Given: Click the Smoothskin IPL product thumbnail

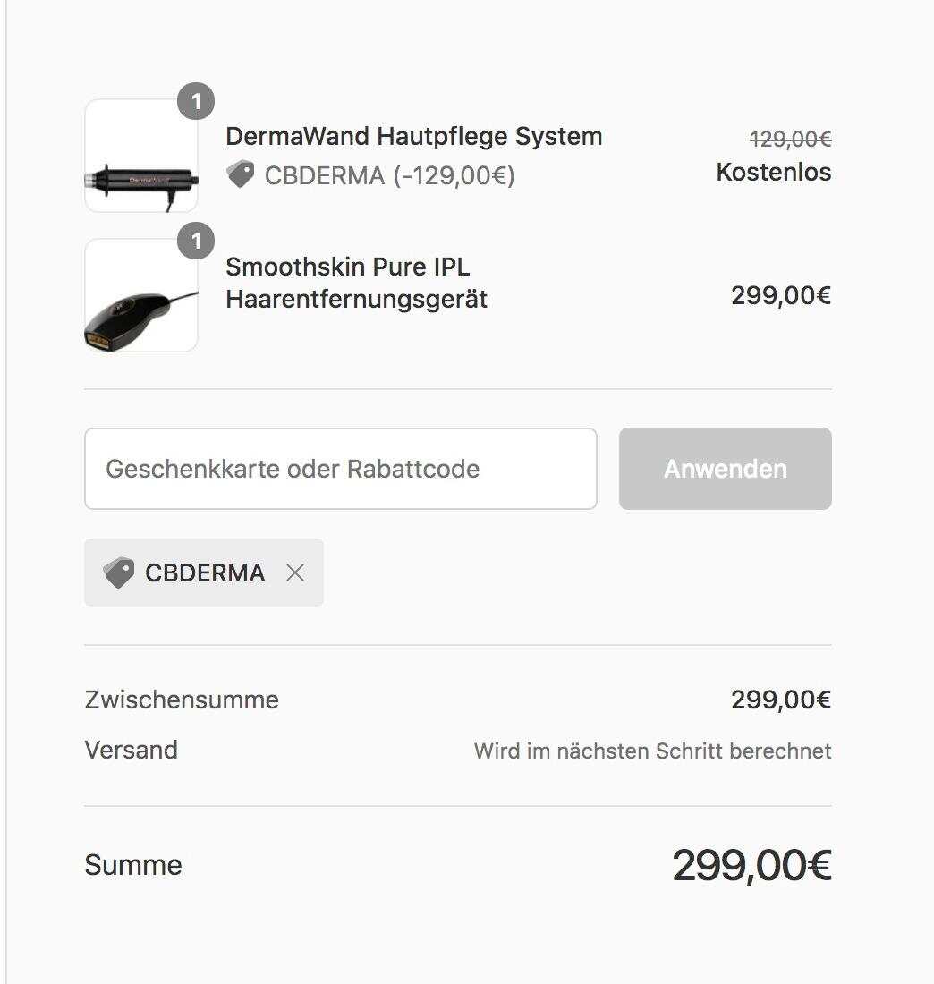Looking at the screenshot, I should (x=141, y=295).
